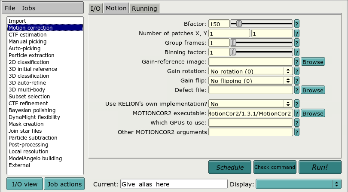The image size is (348, 192).
Task: Select Motion correction job type
Action: coord(45,28)
